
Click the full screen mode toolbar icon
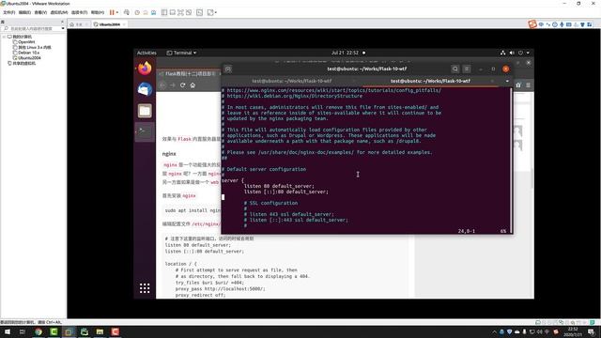[x=180, y=12]
